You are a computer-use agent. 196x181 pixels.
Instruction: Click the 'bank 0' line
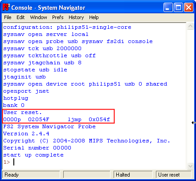tap(14, 105)
